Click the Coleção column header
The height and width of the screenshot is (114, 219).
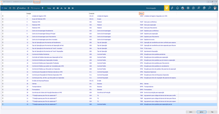tap(29, 14)
